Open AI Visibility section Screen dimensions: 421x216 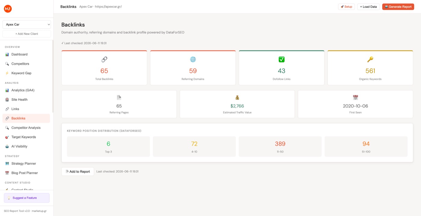26,146
